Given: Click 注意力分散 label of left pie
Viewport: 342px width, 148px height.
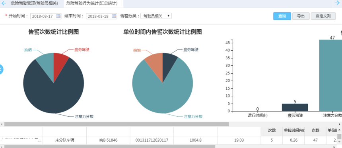Looking at the screenshot, I should (84, 117).
